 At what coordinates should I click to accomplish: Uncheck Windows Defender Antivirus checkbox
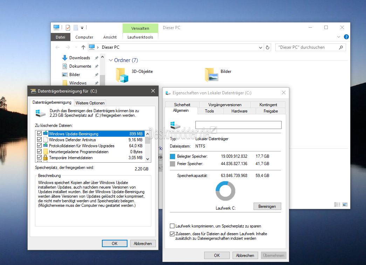tap(40, 140)
